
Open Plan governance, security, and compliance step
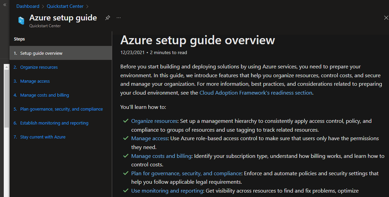coord(61,109)
